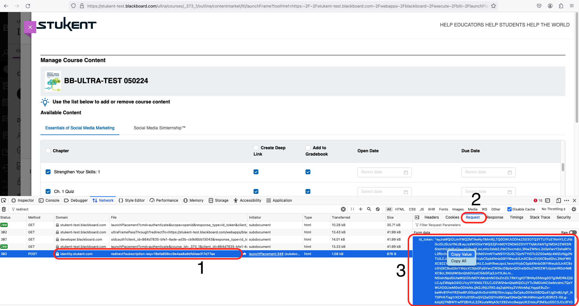Filter requests by Images type
579x306 pixels.
458,209
